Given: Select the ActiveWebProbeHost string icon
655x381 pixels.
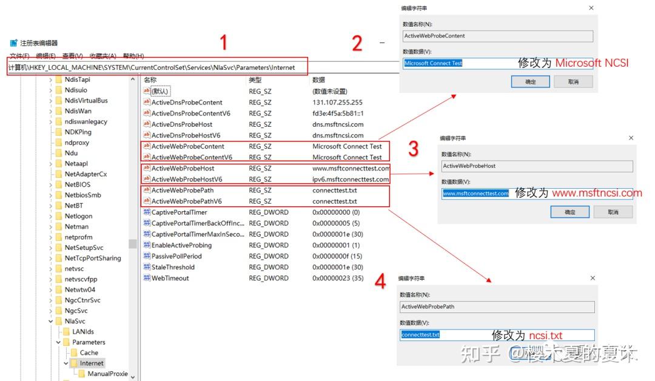Looking at the screenshot, I should click(146, 168).
